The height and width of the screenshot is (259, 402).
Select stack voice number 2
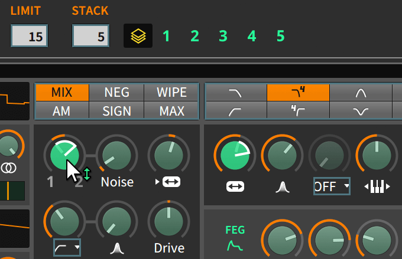(195, 36)
